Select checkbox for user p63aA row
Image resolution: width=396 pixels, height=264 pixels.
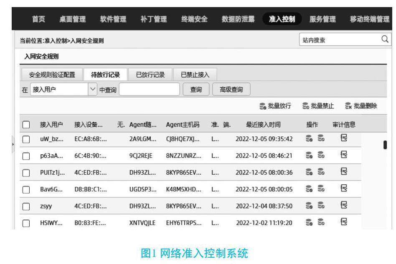tap(26, 156)
